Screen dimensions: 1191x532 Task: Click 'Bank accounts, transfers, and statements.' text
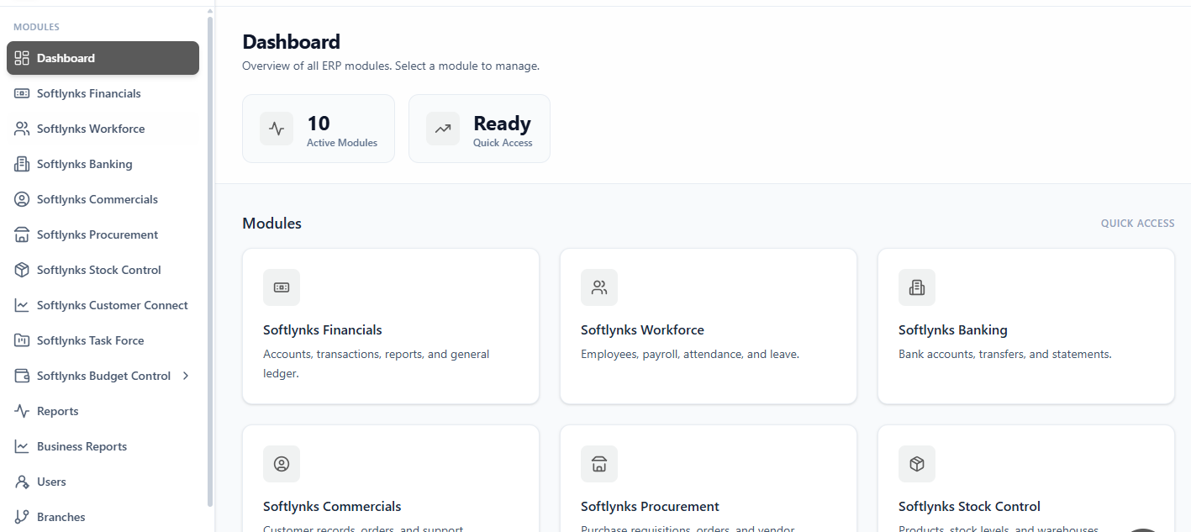click(x=1005, y=355)
